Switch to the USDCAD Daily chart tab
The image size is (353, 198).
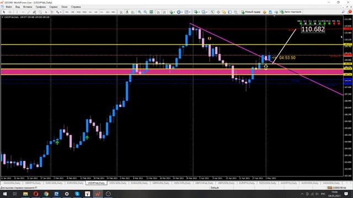117,183
